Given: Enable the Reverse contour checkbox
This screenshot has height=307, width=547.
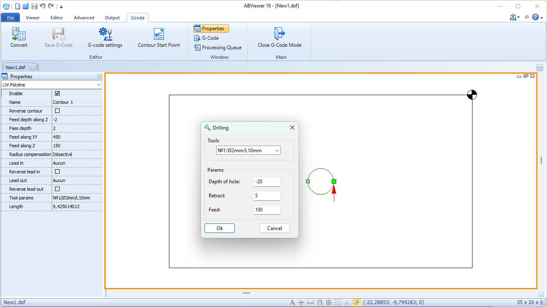Looking at the screenshot, I should tap(57, 111).
